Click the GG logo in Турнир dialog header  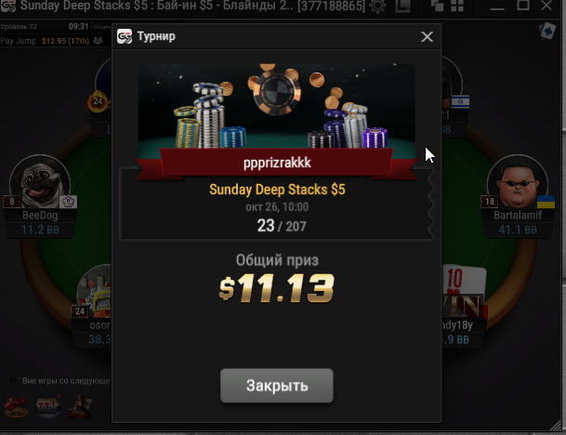(125, 36)
